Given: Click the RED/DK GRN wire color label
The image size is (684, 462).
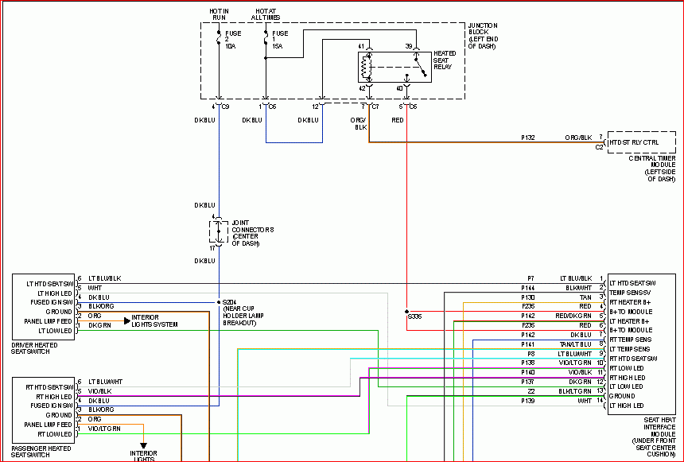Looking at the screenshot, I should (573, 316).
